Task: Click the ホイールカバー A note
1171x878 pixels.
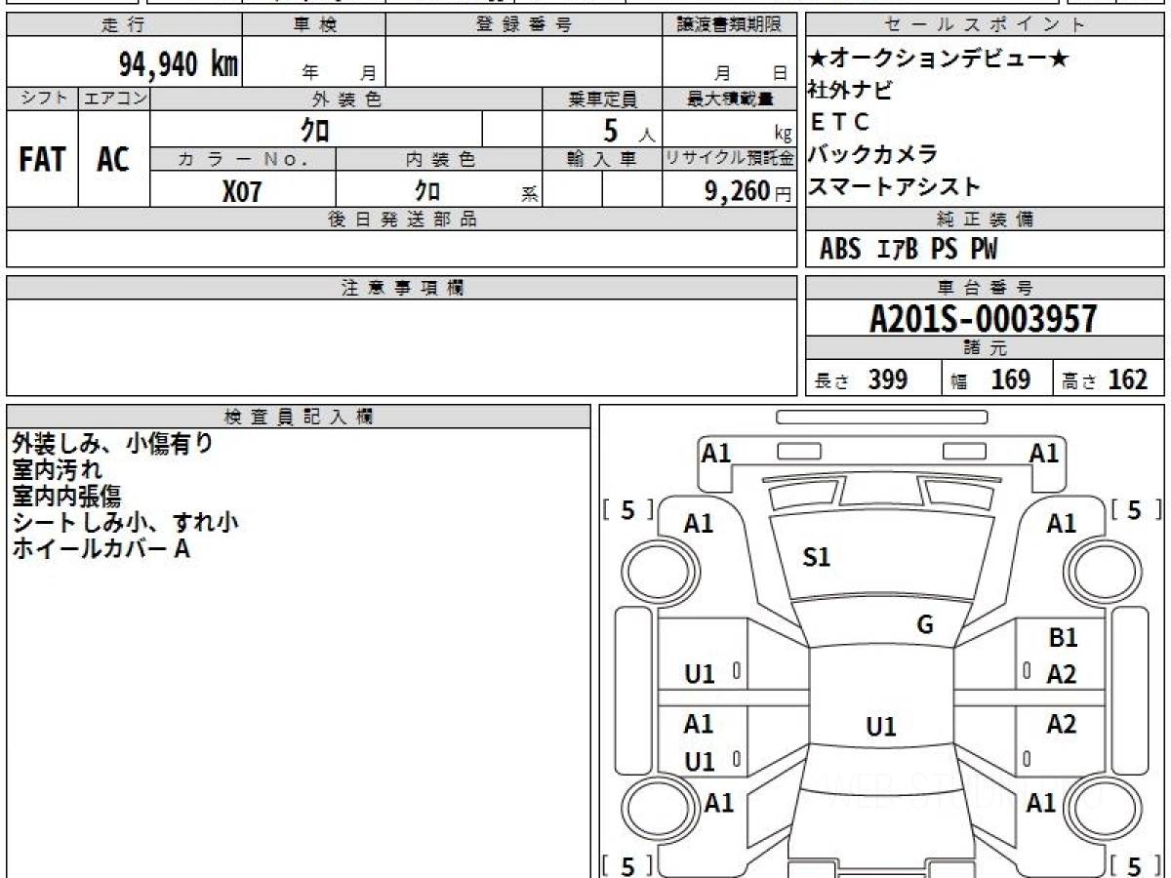Action: coord(101,549)
